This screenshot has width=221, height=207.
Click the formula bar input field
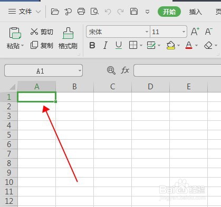(x=177, y=70)
